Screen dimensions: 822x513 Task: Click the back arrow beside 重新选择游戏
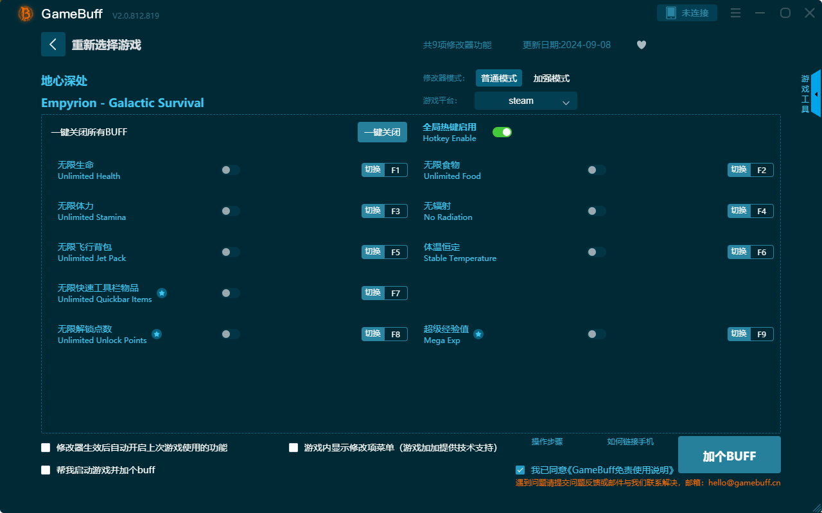pos(53,44)
